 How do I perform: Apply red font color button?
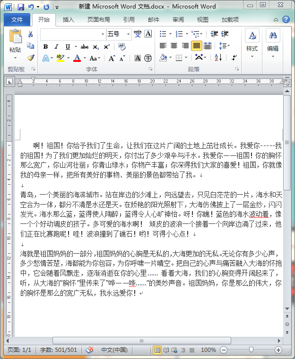(77, 58)
